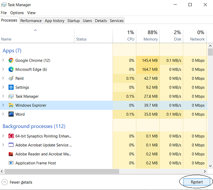Select the Microsoft Edge icon
213x190 pixels.
pos(11,69)
